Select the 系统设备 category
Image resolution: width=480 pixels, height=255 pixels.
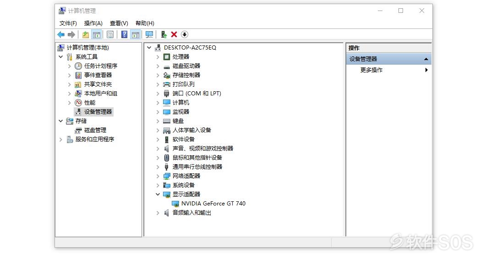tap(183, 185)
